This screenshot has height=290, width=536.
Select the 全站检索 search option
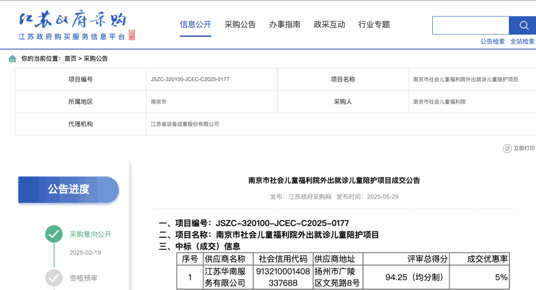pos(522,41)
